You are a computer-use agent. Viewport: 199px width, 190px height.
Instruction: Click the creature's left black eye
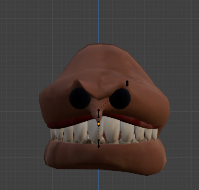coord(80,98)
